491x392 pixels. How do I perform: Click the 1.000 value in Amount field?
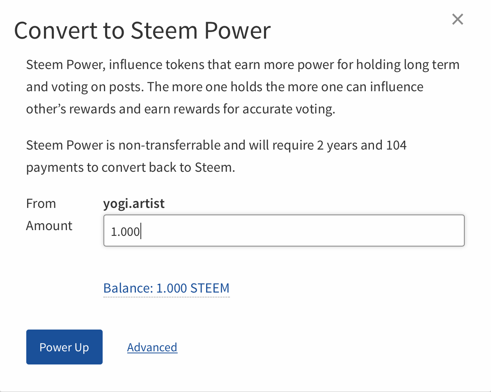point(125,231)
